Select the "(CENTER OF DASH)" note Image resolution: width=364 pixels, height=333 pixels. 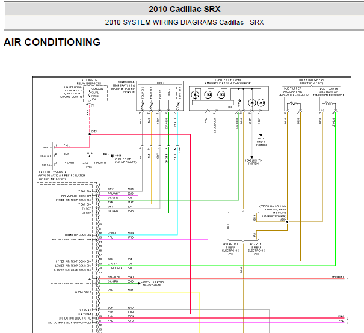[228, 80]
